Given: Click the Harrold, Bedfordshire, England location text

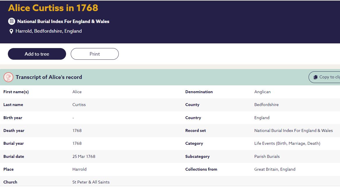Looking at the screenshot, I should coord(49,31).
